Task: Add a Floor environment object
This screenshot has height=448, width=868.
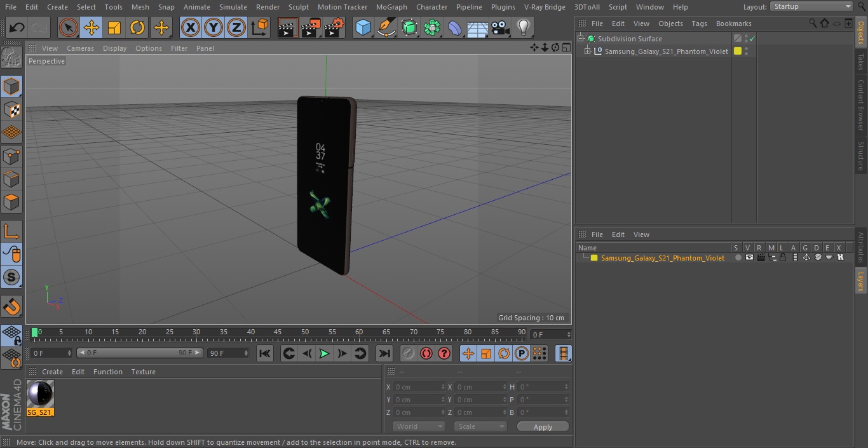Action: (478, 27)
